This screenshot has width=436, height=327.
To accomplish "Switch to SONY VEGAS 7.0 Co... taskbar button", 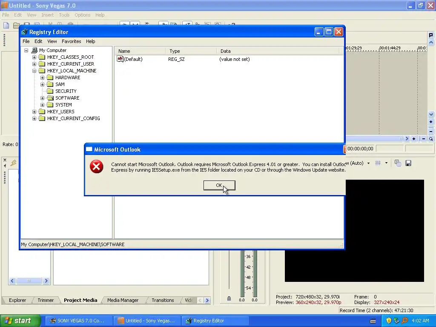I will coord(78,321).
